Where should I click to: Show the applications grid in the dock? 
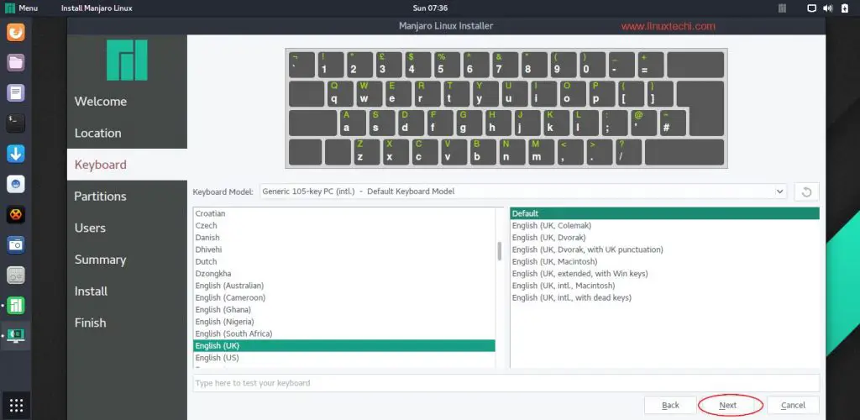click(x=16, y=406)
